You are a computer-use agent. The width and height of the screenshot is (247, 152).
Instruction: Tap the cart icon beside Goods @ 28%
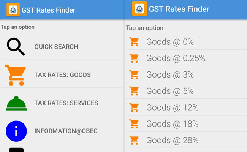pos(134,140)
